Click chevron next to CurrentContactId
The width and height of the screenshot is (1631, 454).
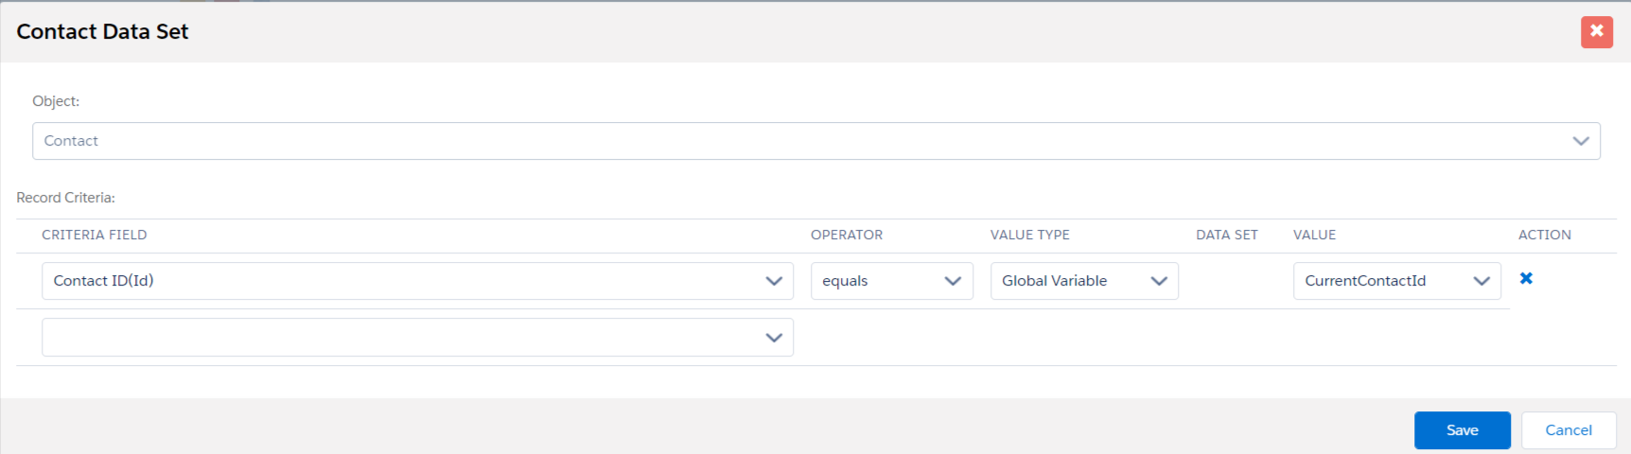tap(1481, 281)
